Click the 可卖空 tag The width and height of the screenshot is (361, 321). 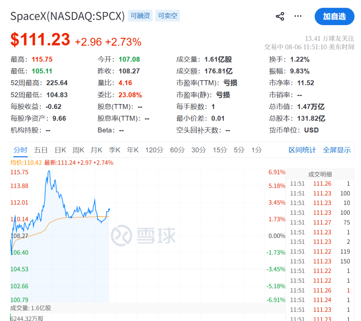pyautogui.click(x=167, y=16)
